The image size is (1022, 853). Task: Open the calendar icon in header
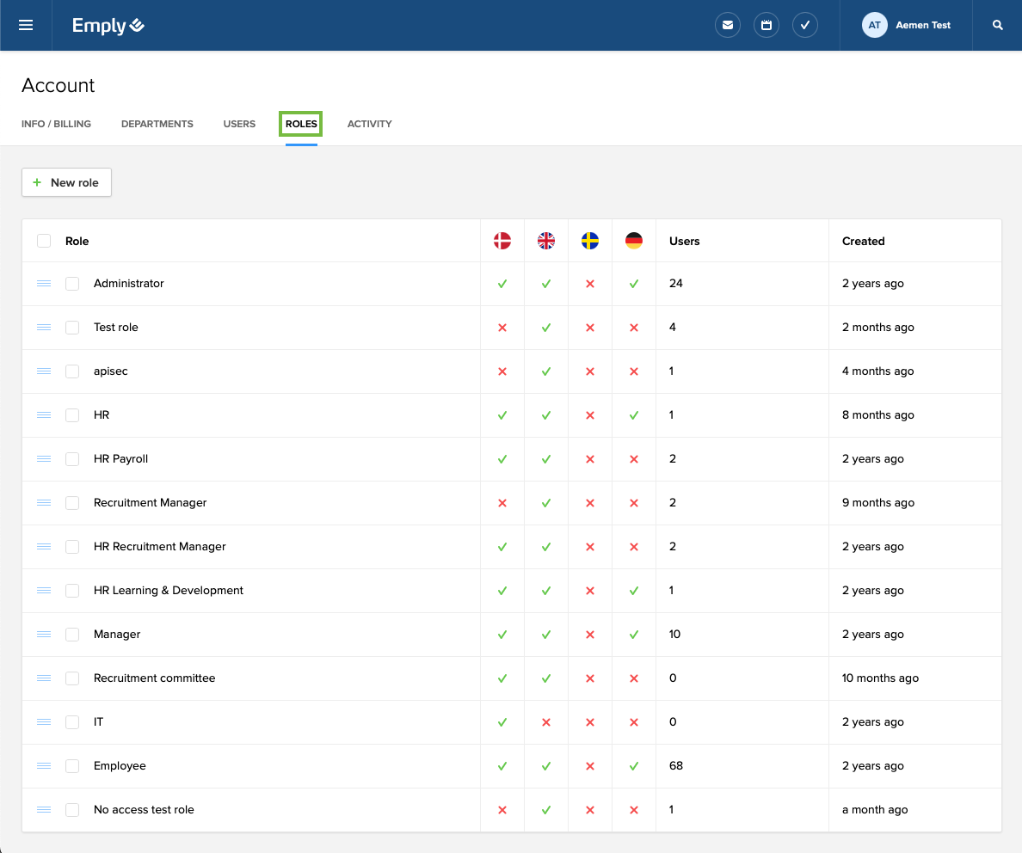(x=766, y=25)
